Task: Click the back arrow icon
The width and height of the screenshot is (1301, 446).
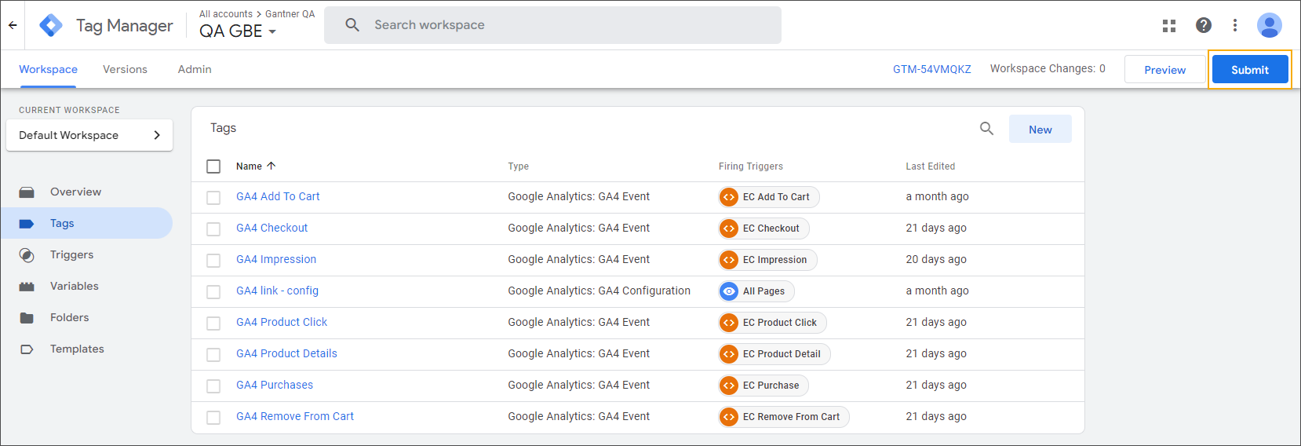Action: tap(13, 25)
